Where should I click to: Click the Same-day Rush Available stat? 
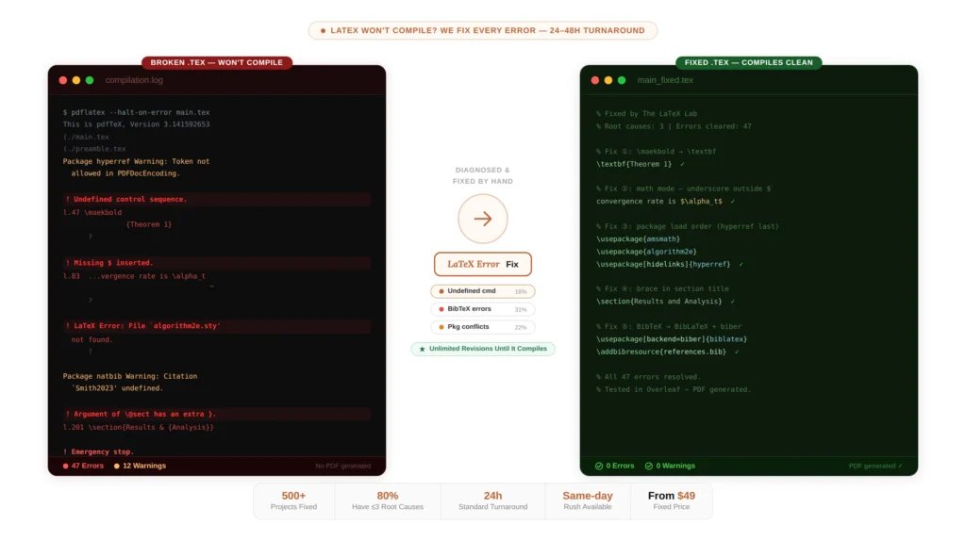587,501
